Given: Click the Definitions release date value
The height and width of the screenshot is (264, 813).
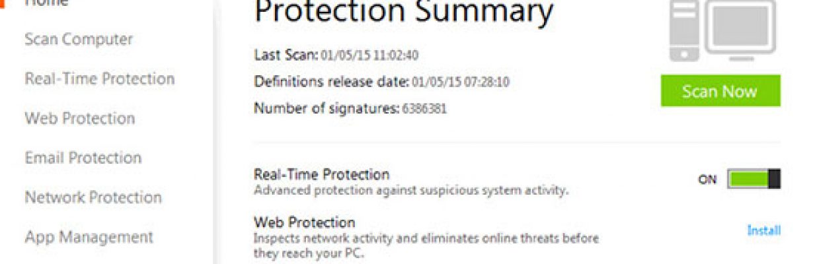Looking at the screenshot, I should (461, 82).
